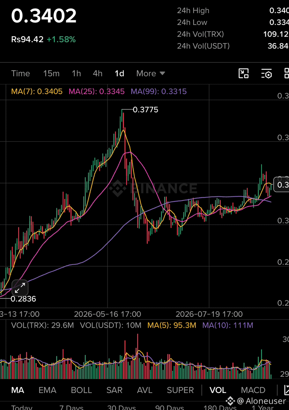
Task: Select the Time interval
Action: tap(20, 74)
